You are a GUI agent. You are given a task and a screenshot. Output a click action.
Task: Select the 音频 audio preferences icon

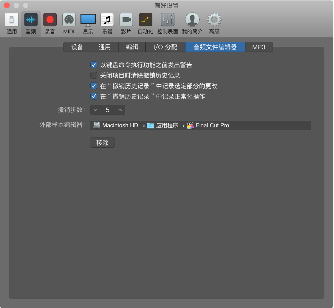31,20
